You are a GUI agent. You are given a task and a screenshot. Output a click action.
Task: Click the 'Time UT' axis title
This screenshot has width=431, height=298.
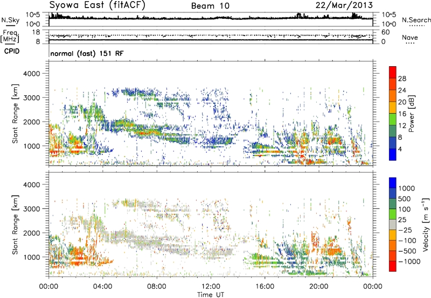[211, 295]
